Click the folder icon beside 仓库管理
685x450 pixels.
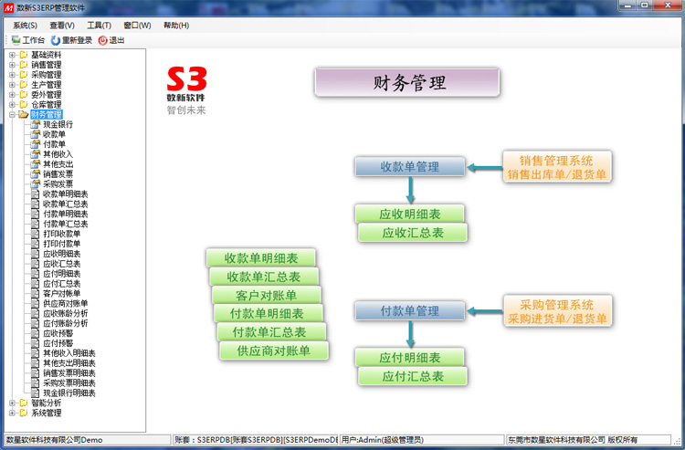(24, 105)
